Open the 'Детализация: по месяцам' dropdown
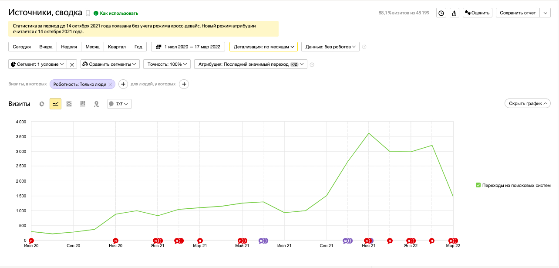 click(x=264, y=47)
